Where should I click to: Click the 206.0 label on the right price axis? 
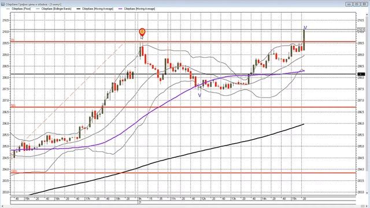coord(361,123)
